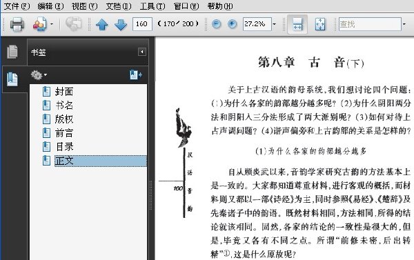Viewport: 414px width, 260px height.
Task: Zoom in with the plus button
Action: [232, 24]
